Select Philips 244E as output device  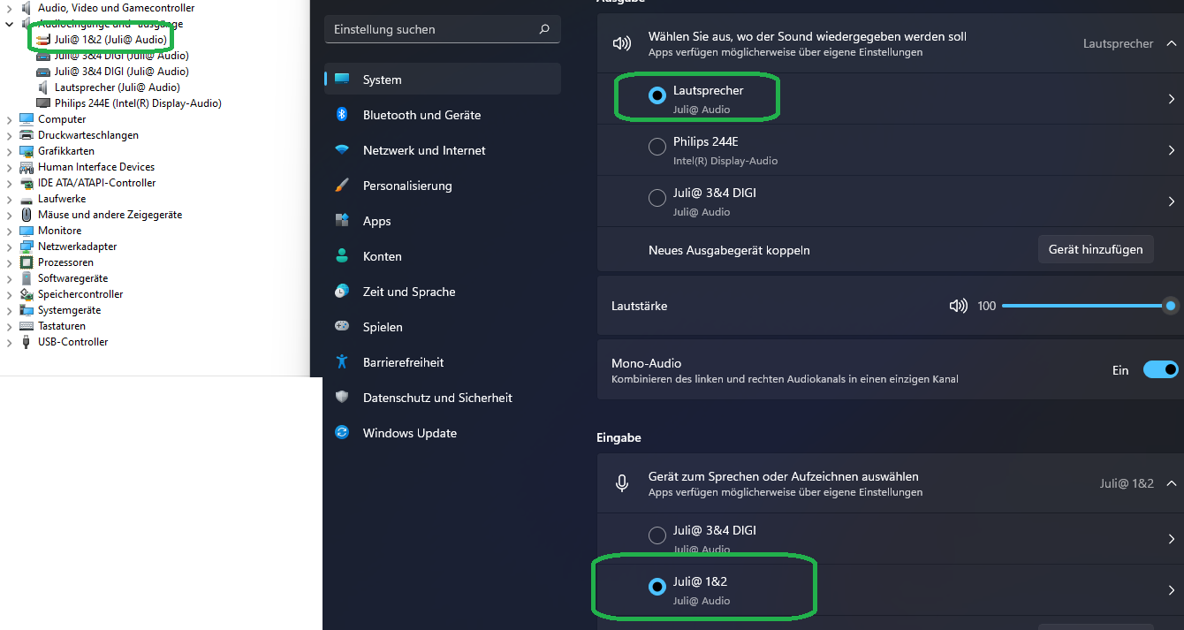coord(657,148)
